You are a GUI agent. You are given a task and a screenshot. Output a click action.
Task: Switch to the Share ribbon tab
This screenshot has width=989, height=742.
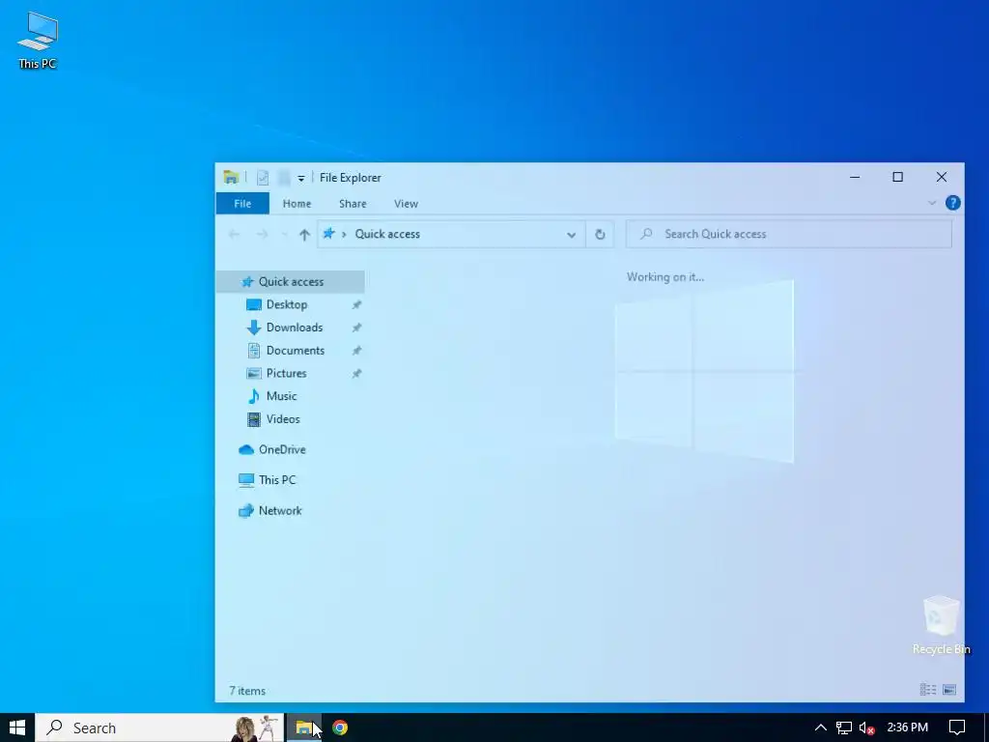click(x=353, y=204)
